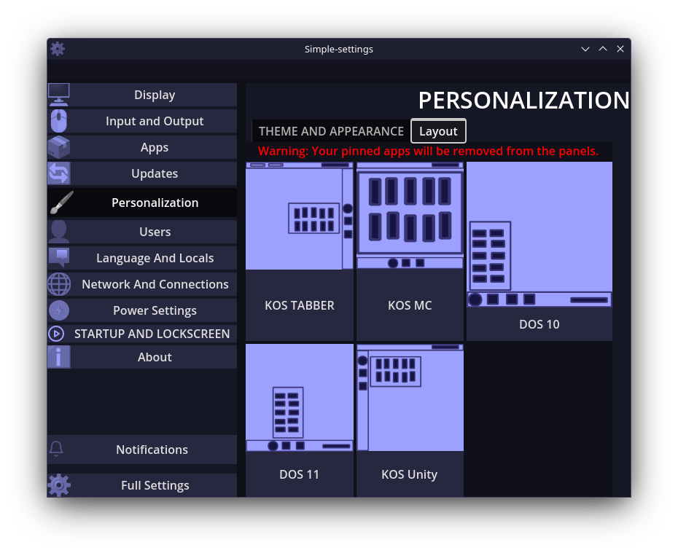Click the About info icon
Viewport: 678px width, 553px height.
[x=59, y=357]
